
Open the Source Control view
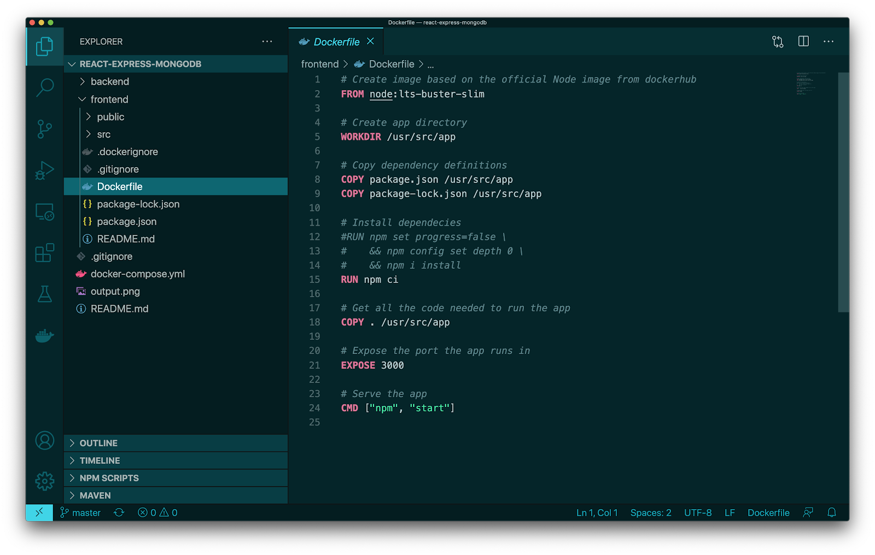point(45,129)
